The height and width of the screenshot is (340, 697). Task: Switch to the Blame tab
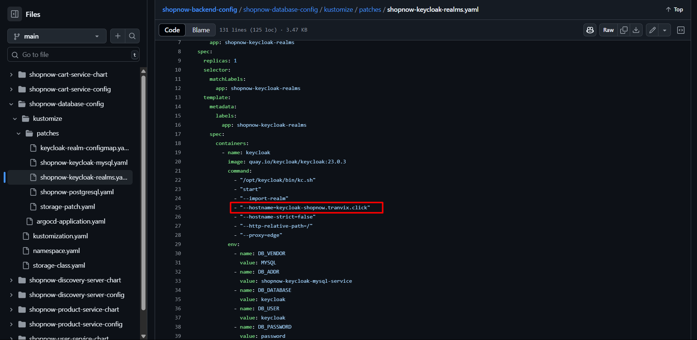201,30
